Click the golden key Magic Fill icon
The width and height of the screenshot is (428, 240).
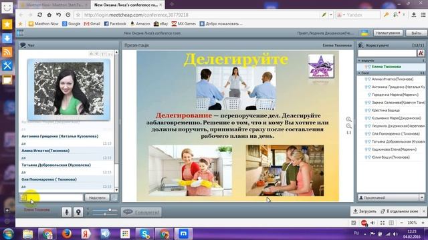[x=386, y=15]
